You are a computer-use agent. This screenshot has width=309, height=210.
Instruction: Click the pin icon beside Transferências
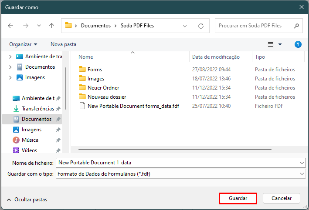point(58,109)
